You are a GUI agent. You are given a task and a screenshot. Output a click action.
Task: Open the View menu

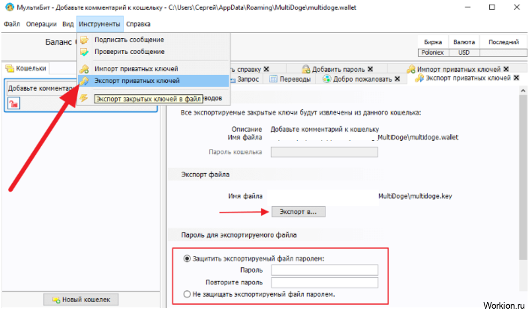point(68,24)
